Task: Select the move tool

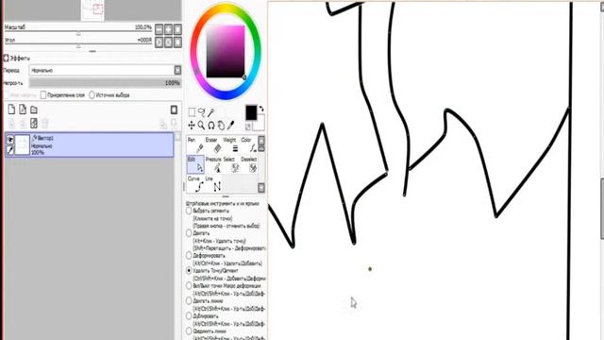Action: click(192, 126)
